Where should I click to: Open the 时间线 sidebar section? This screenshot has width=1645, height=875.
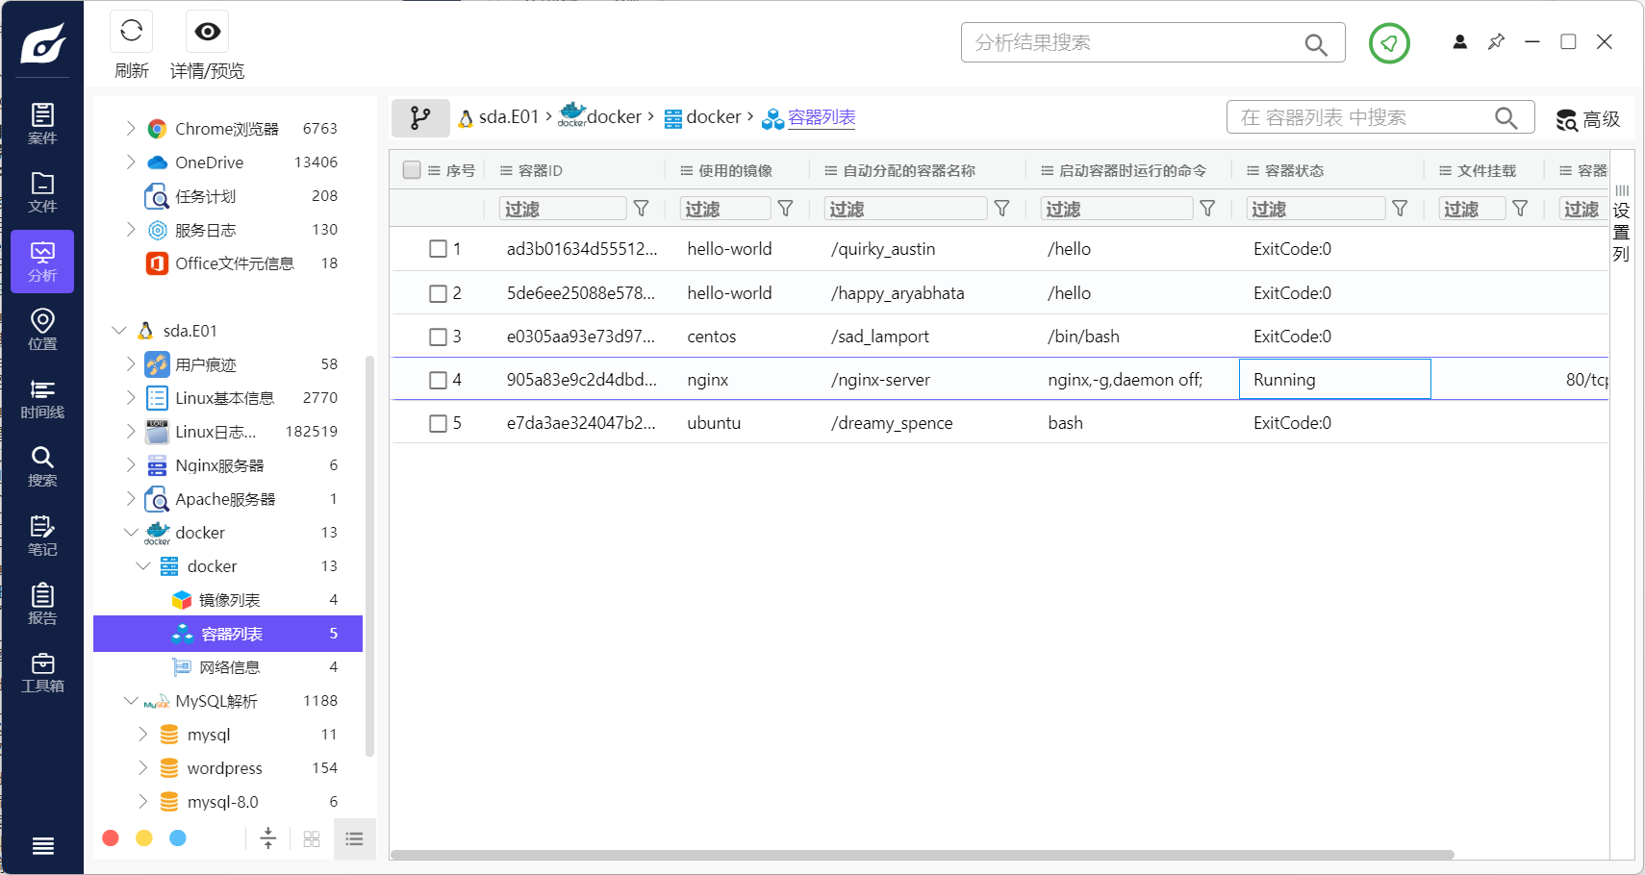42,398
